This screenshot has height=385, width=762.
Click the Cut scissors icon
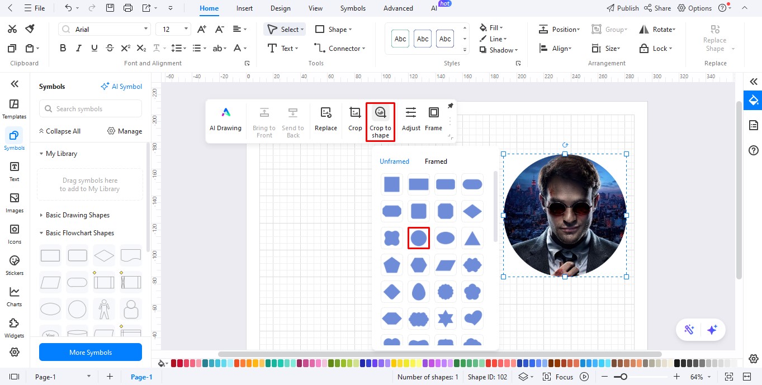tap(12, 29)
